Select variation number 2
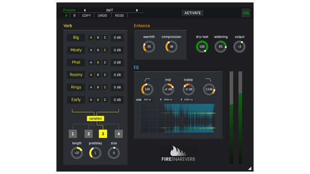The height and width of the screenshot is (174, 310). (89, 134)
